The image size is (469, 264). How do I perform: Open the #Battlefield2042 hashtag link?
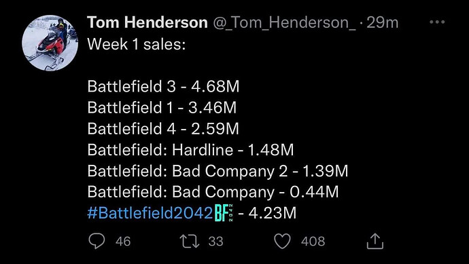tap(150, 213)
